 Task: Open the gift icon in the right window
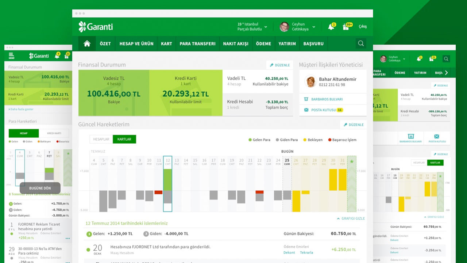coord(432,58)
